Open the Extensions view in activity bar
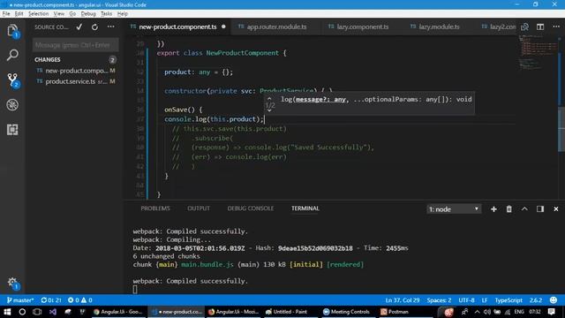This screenshot has height=318, width=565. (x=12, y=130)
